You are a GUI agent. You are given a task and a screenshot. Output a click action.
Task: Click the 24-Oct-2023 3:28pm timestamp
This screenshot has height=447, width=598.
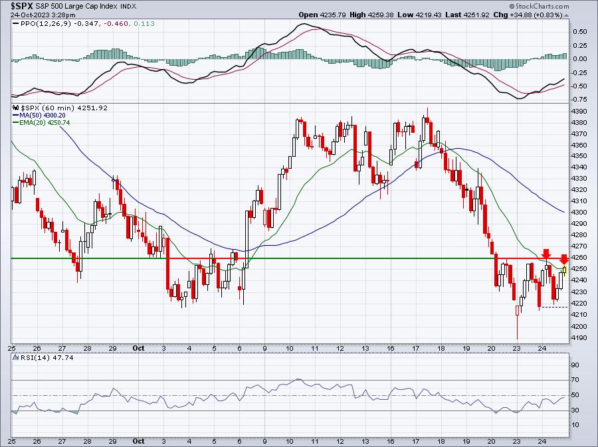point(43,15)
